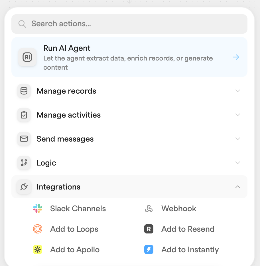Screen dimensions: 260x266
Task: Click the AI agent icon
Action: point(27,57)
